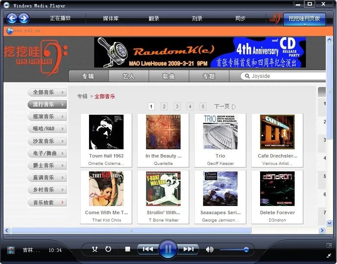Click the vertical scrollbar down arrow

click(x=329, y=223)
